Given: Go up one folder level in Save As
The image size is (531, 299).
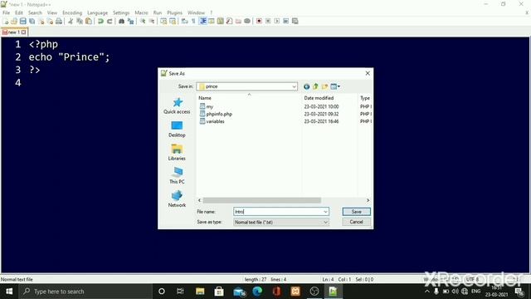Looking at the screenshot, I should [315, 86].
